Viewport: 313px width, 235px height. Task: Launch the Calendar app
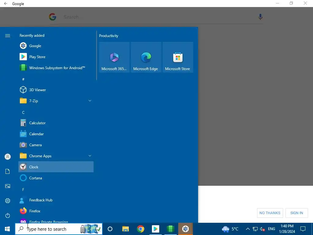56,134
